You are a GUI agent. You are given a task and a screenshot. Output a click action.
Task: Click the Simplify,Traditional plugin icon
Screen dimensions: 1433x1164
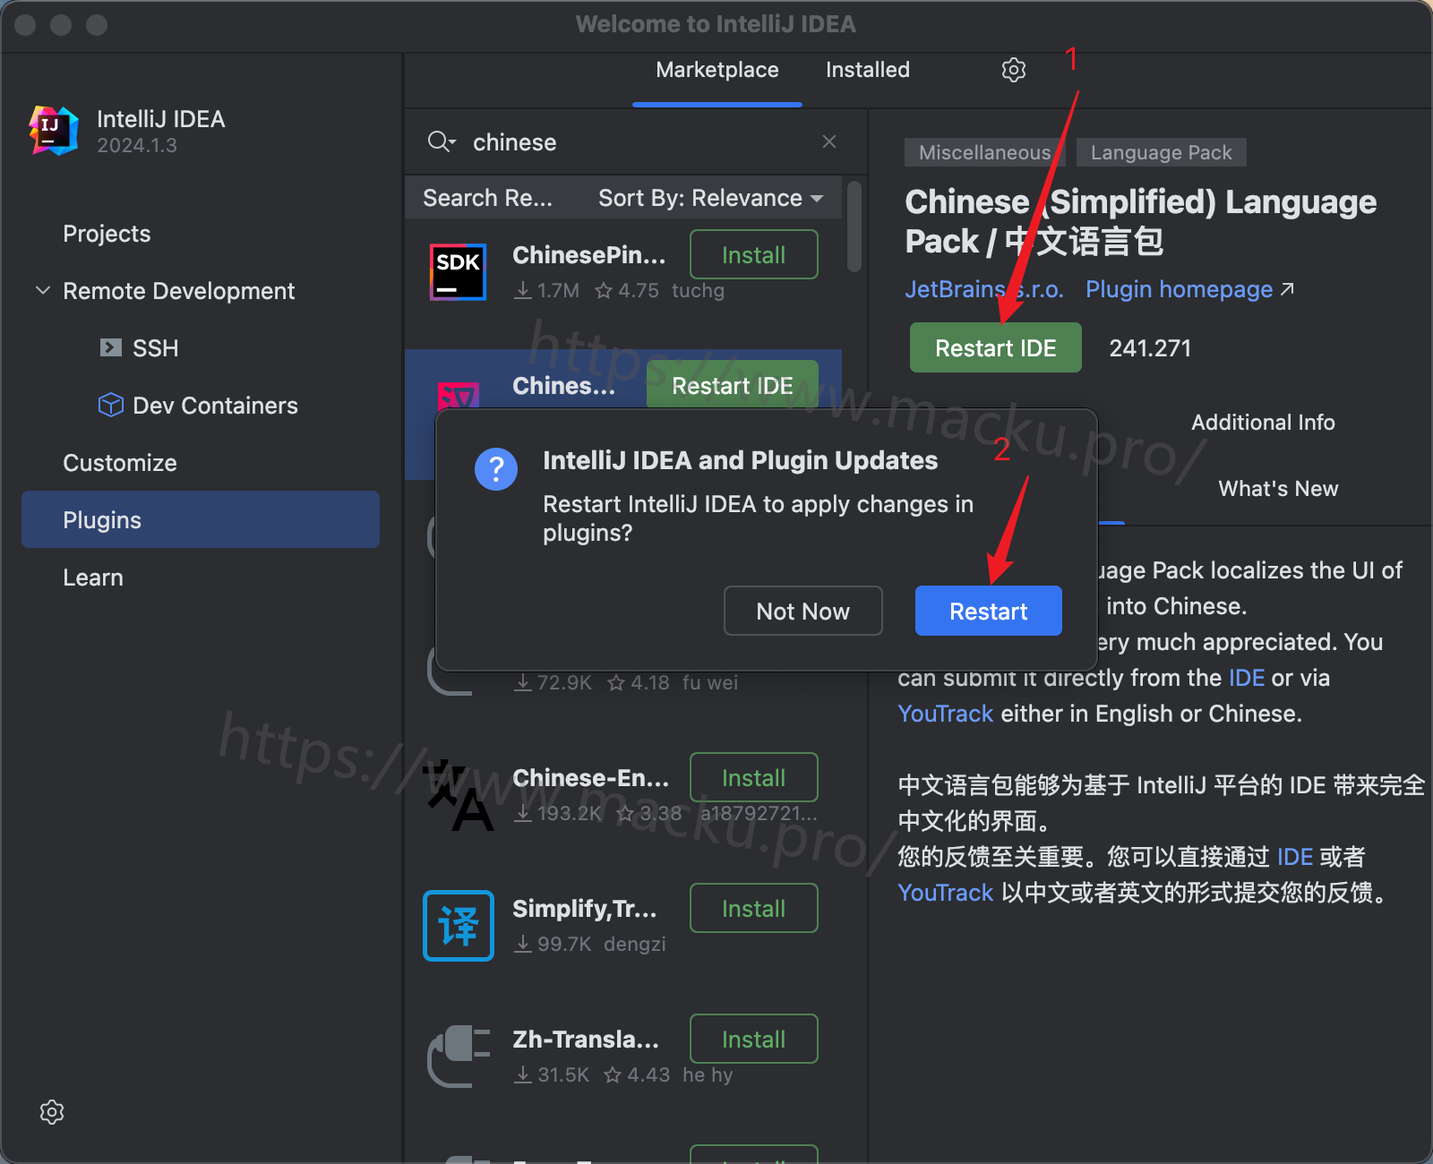pos(458,926)
